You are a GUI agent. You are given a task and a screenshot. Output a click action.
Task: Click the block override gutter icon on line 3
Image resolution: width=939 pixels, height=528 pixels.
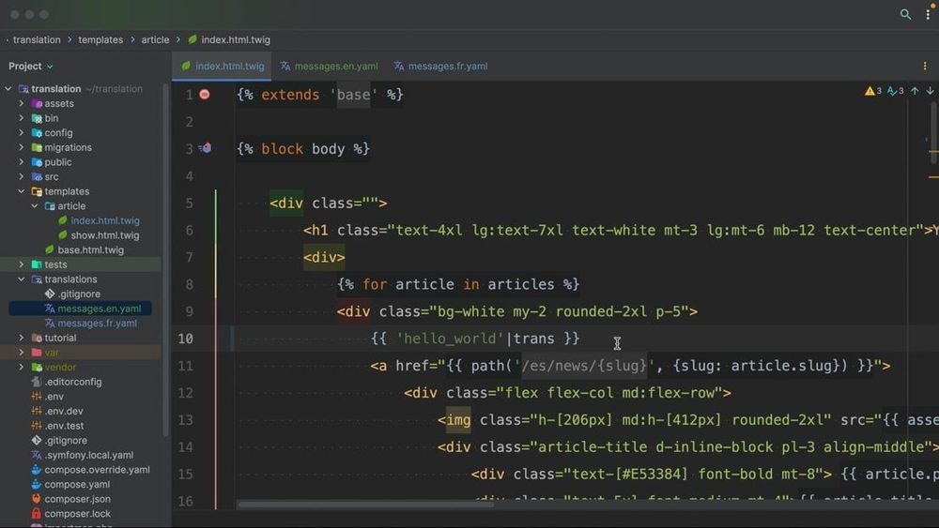pyautogui.click(x=206, y=147)
